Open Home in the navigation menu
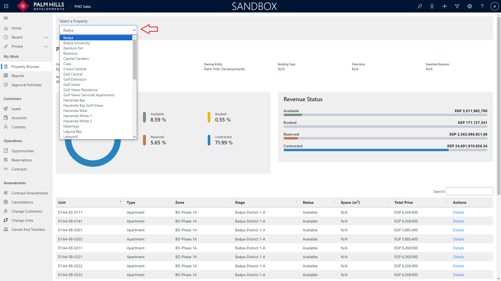Screen dimensions: 501x281 pos(16,28)
